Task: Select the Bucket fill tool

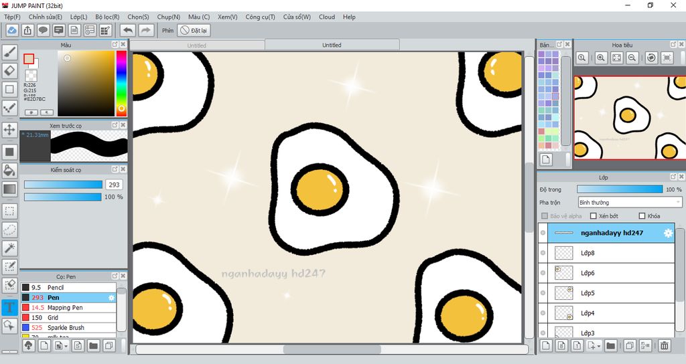Action: tap(9, 170)
